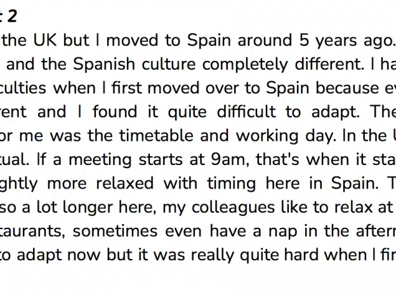Click the word "meeting" in "If a meeting"
The height and width of the screenshot is (297, 396).
(100, 161)
